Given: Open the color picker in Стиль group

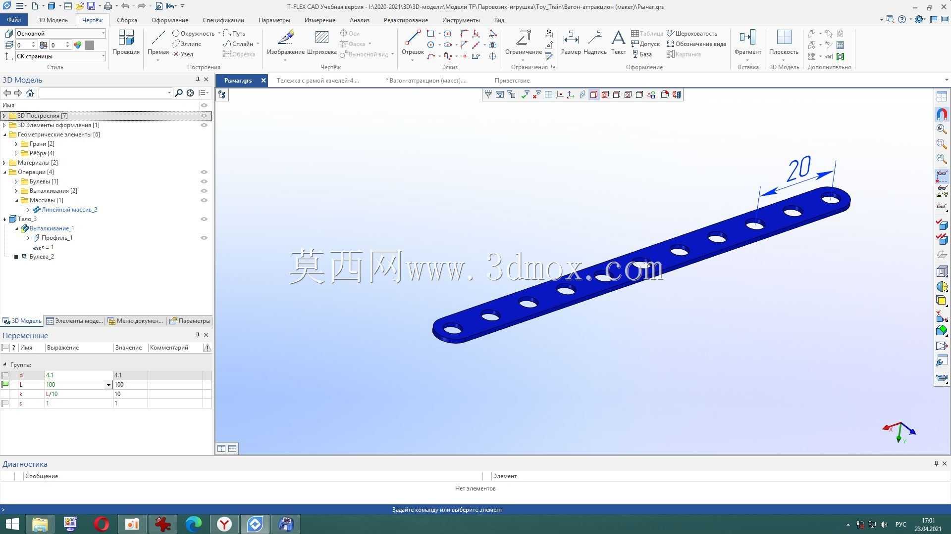Looking at the screenshot, I should [x=78, y=45].
